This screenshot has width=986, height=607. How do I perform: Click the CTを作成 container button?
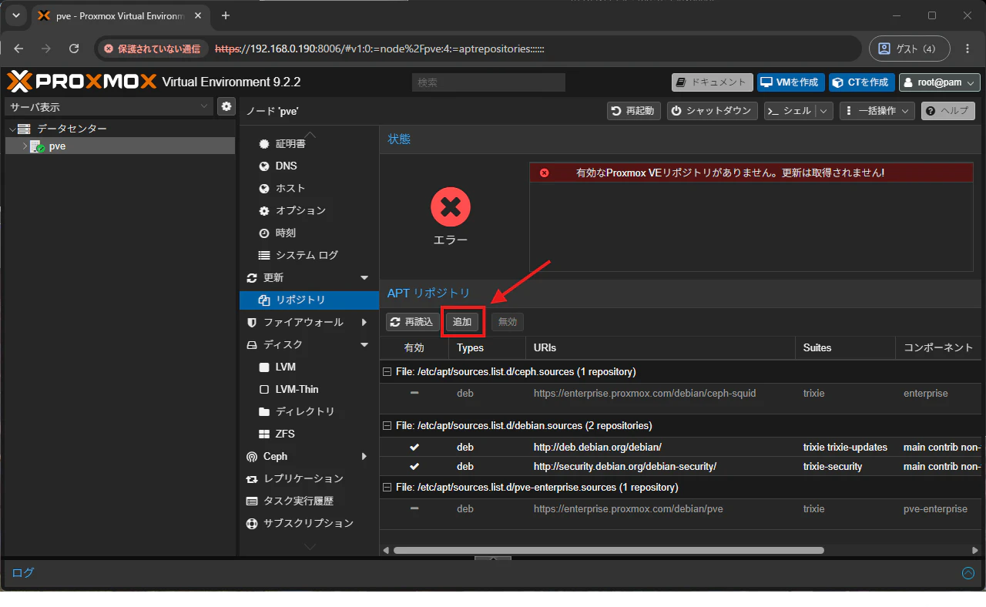point(862,82)
